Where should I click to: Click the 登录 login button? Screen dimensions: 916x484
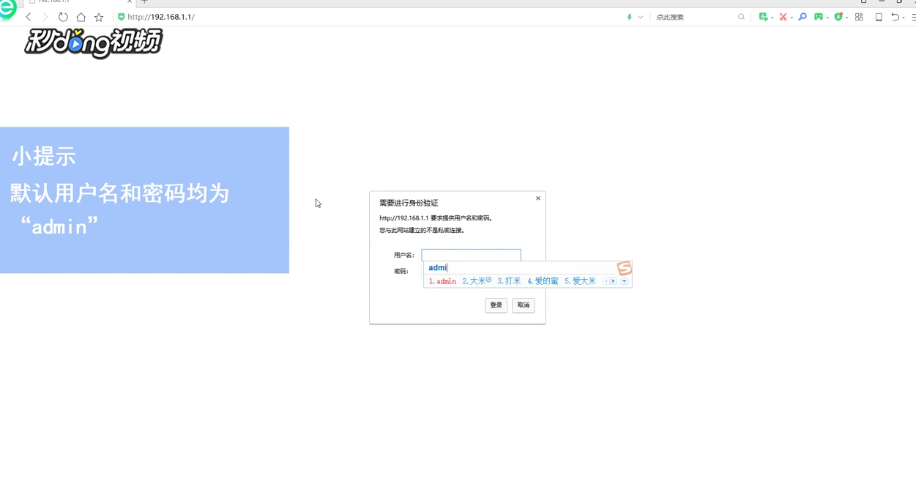point(496,305)
